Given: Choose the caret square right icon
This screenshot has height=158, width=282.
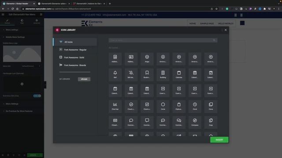Looking at the screenshot, I should [x=195, y=90].
